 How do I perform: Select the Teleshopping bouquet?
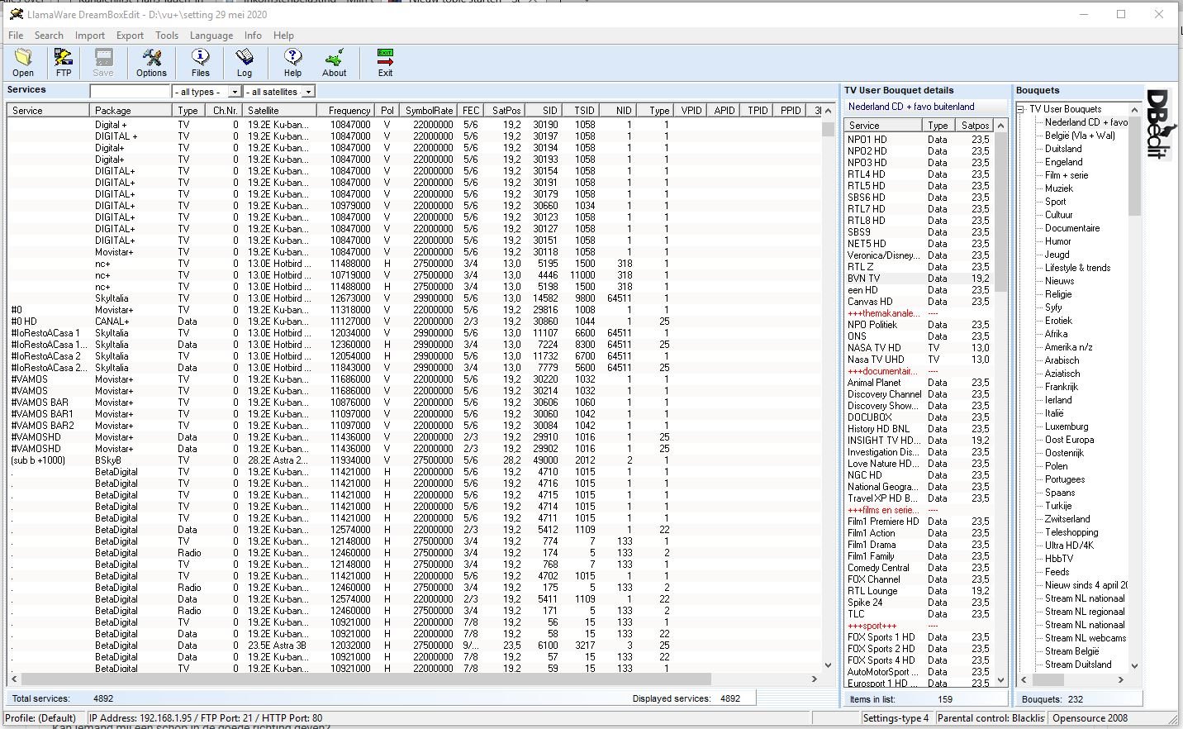coord(1071,532)
